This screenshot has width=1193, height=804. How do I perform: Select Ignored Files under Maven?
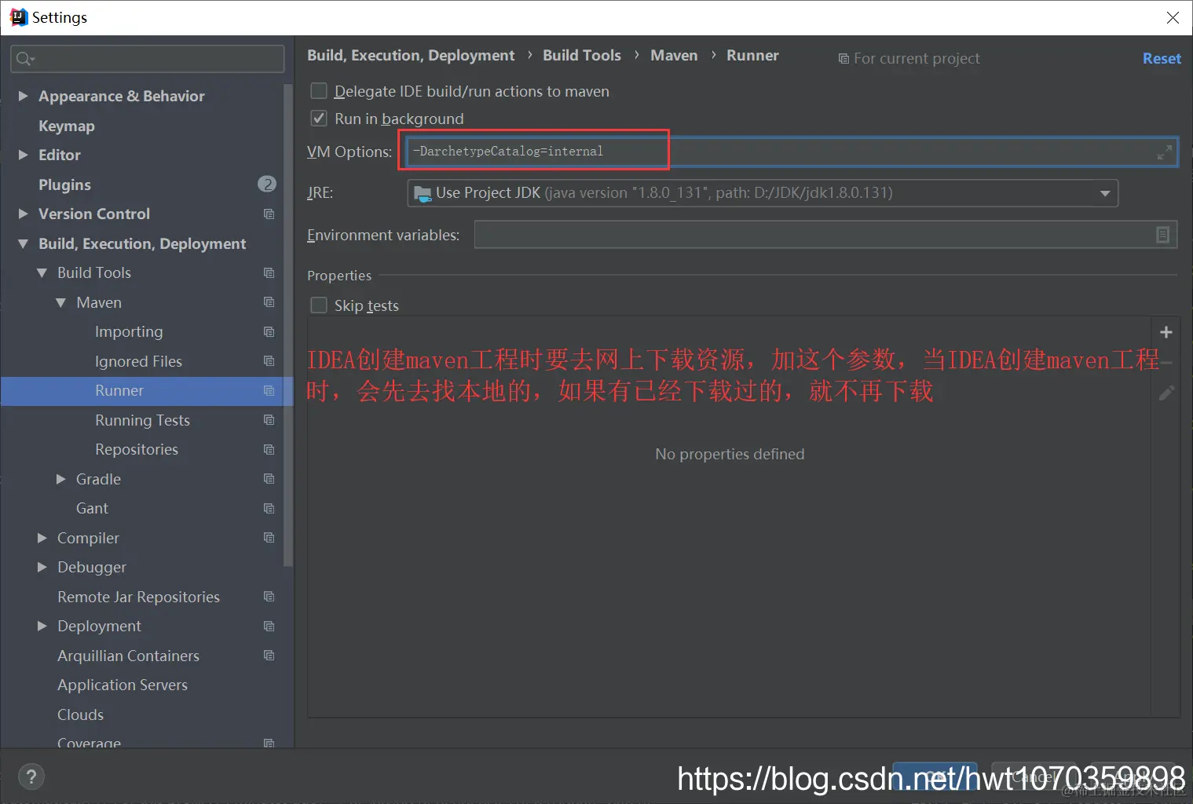[138, 361]
